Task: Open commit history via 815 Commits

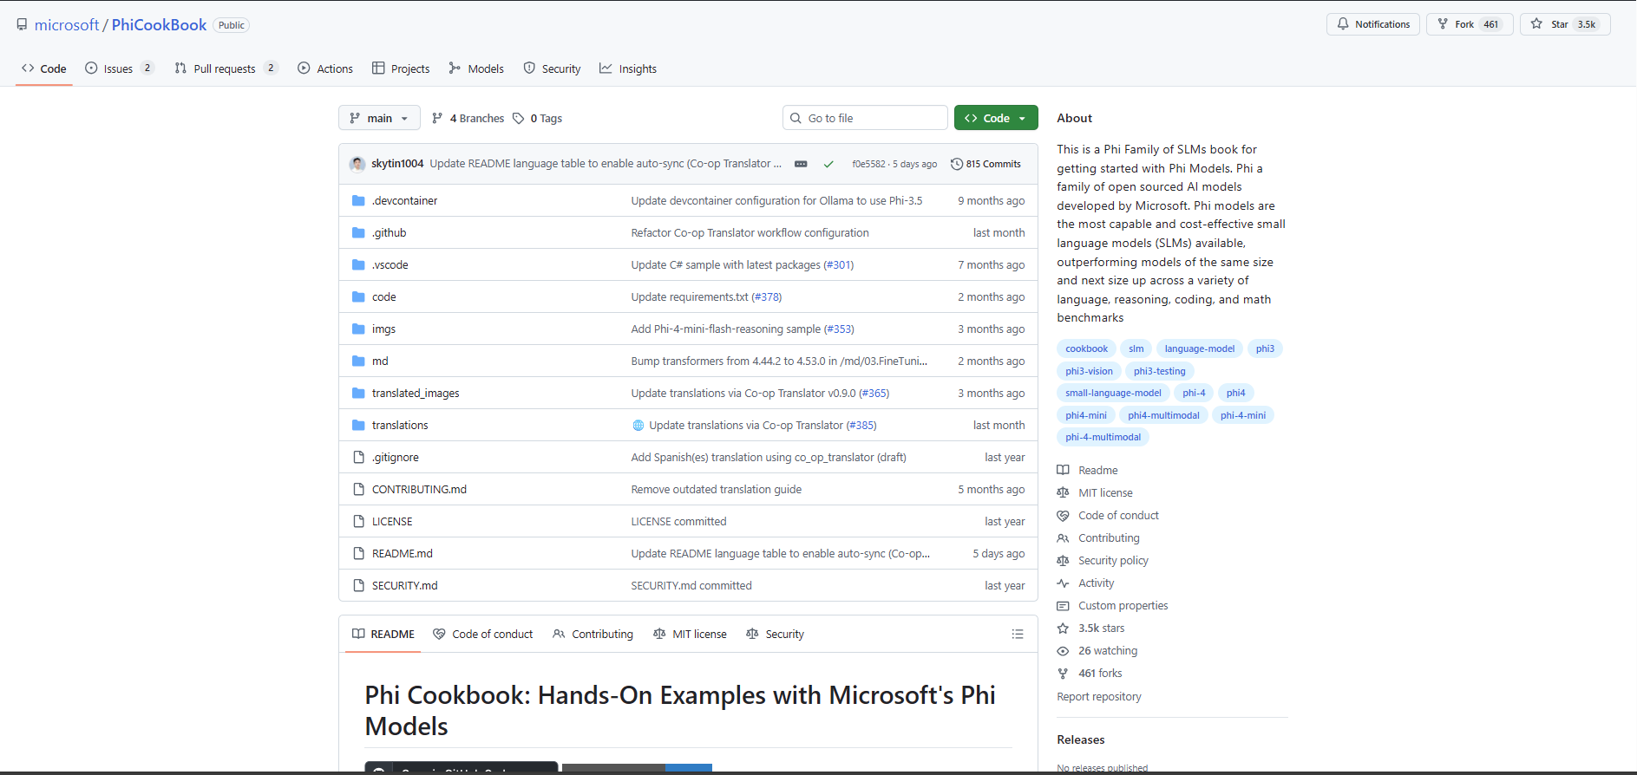Action: [985, 164]
